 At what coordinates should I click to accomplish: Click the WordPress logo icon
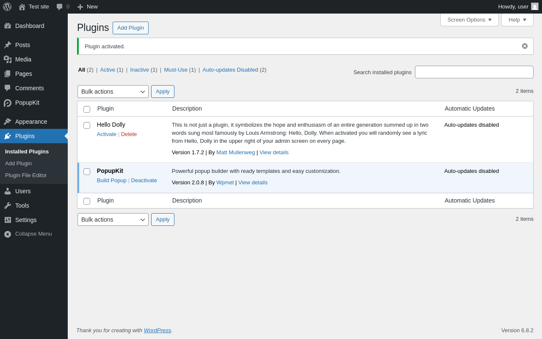point(7,7)
